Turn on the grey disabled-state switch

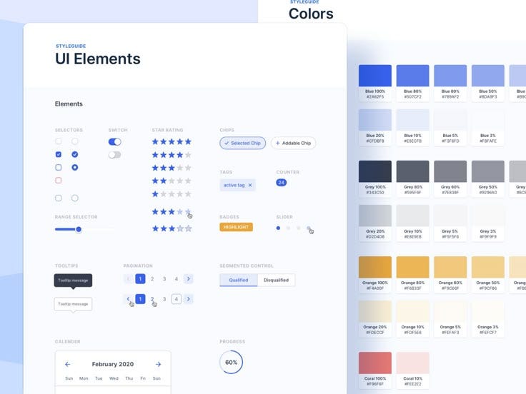click(x=115, y=155)
